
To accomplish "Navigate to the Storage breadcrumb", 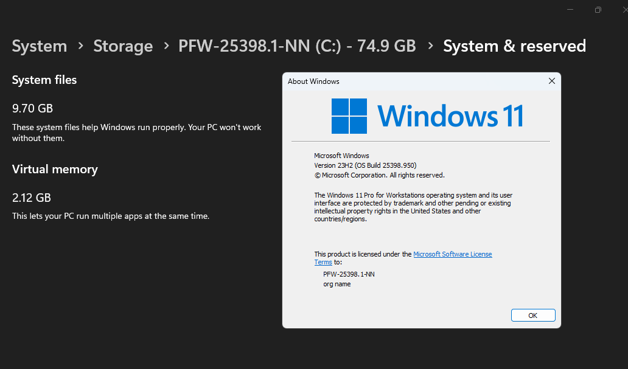I will 123,46.
